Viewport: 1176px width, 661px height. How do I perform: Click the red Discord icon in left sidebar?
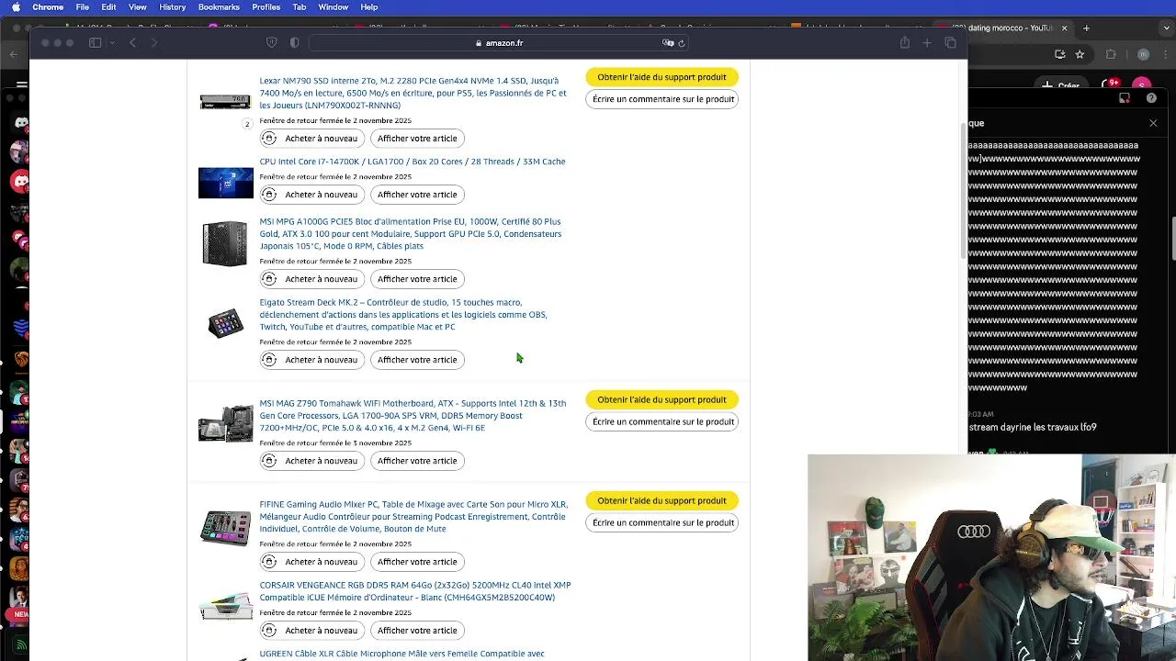(x=20, y=182)
